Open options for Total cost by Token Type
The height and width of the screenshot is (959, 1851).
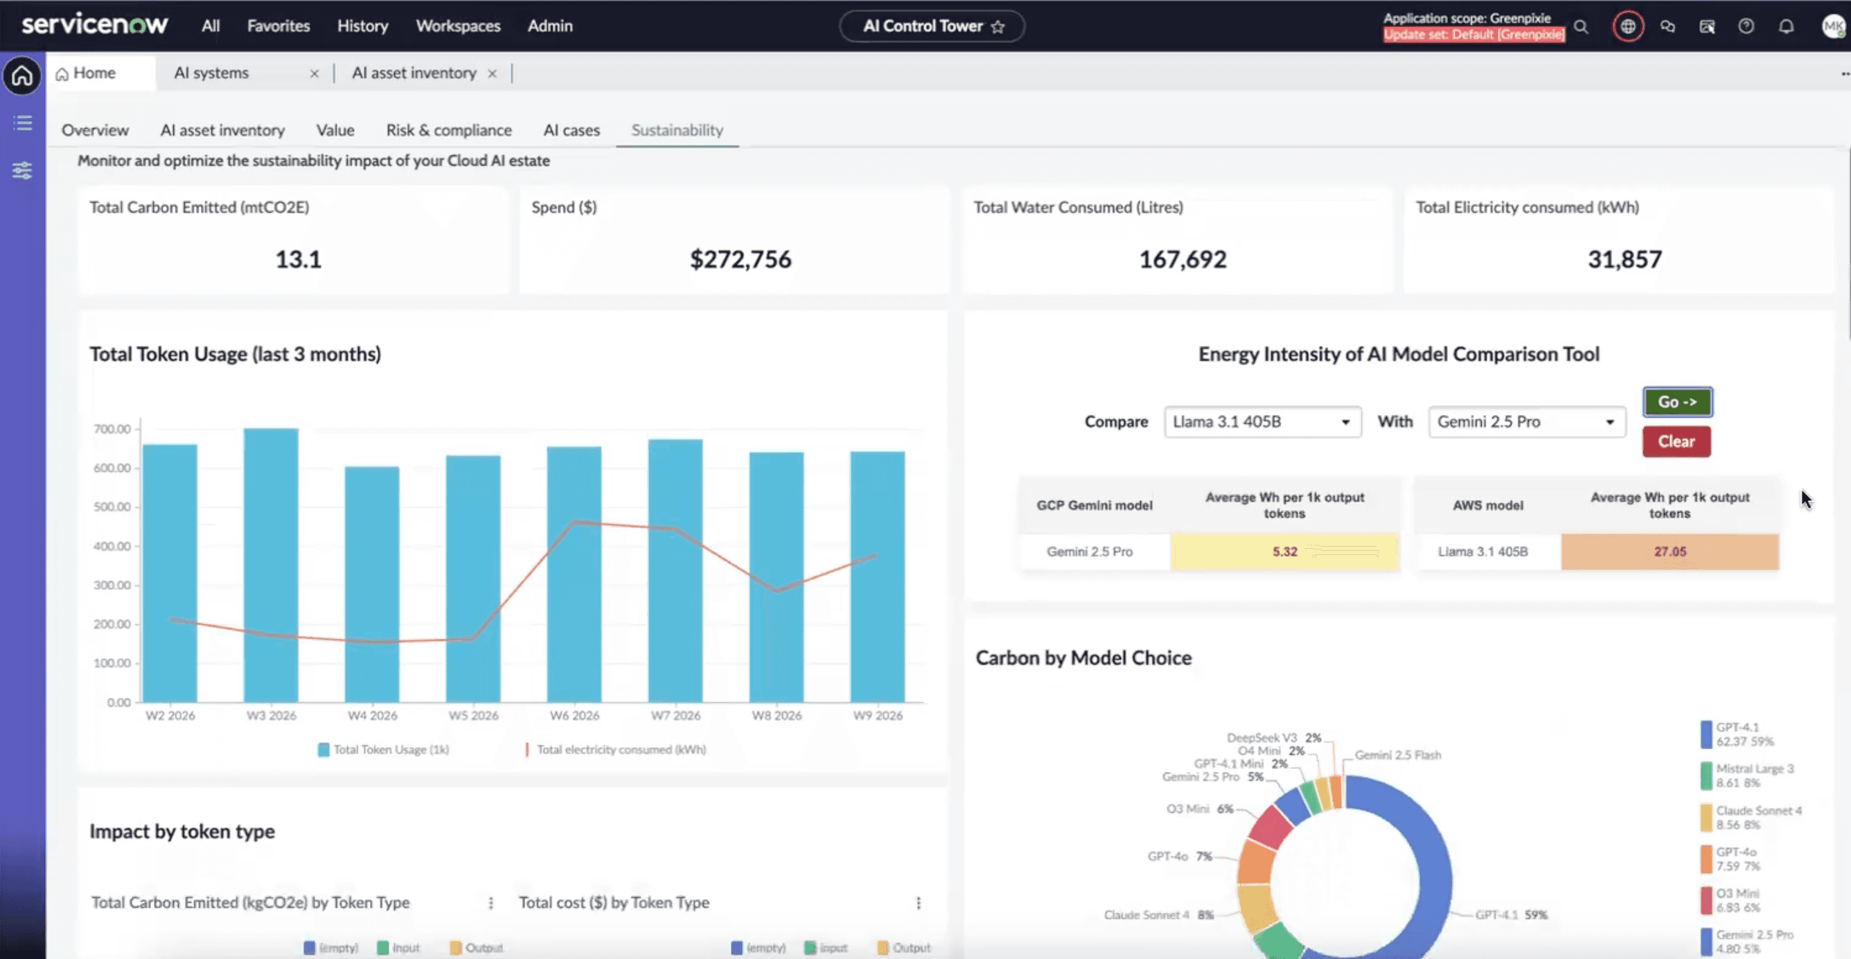click(x=919, y=903)
